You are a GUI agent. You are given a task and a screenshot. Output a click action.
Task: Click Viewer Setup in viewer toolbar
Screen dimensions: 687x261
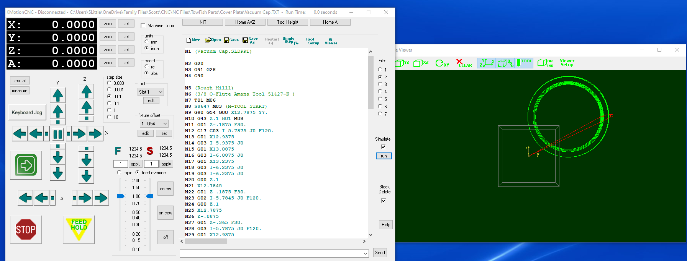(567, 63)
